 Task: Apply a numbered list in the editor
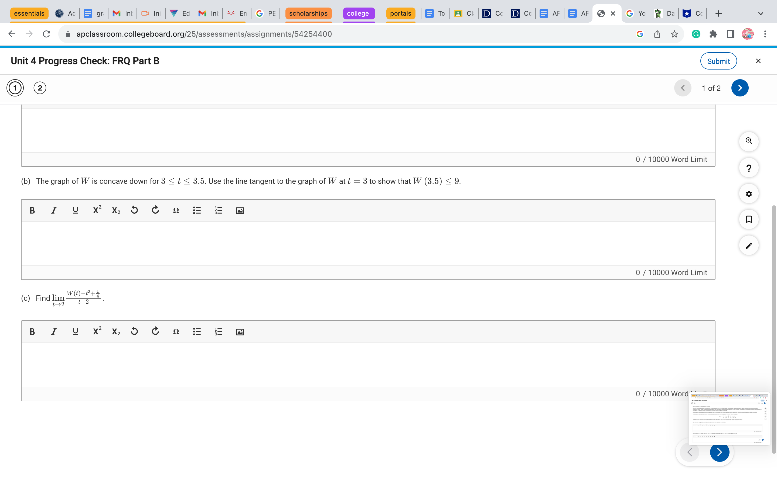tap(218, 210)
